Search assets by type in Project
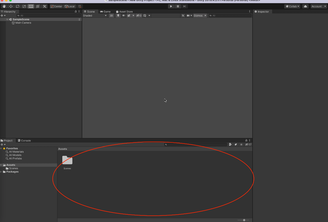This screenshot has height=222, width=328. [x=230, y=144]
